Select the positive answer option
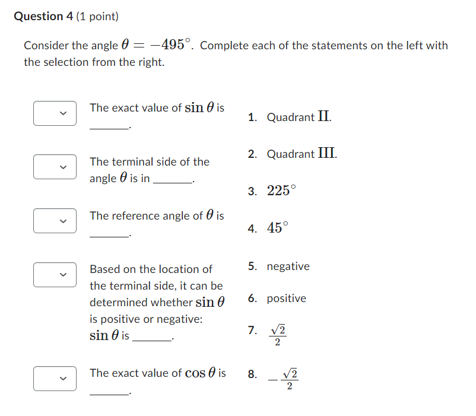Image resolution: width=476 pixels, height=416 pixels. [286, 298]
